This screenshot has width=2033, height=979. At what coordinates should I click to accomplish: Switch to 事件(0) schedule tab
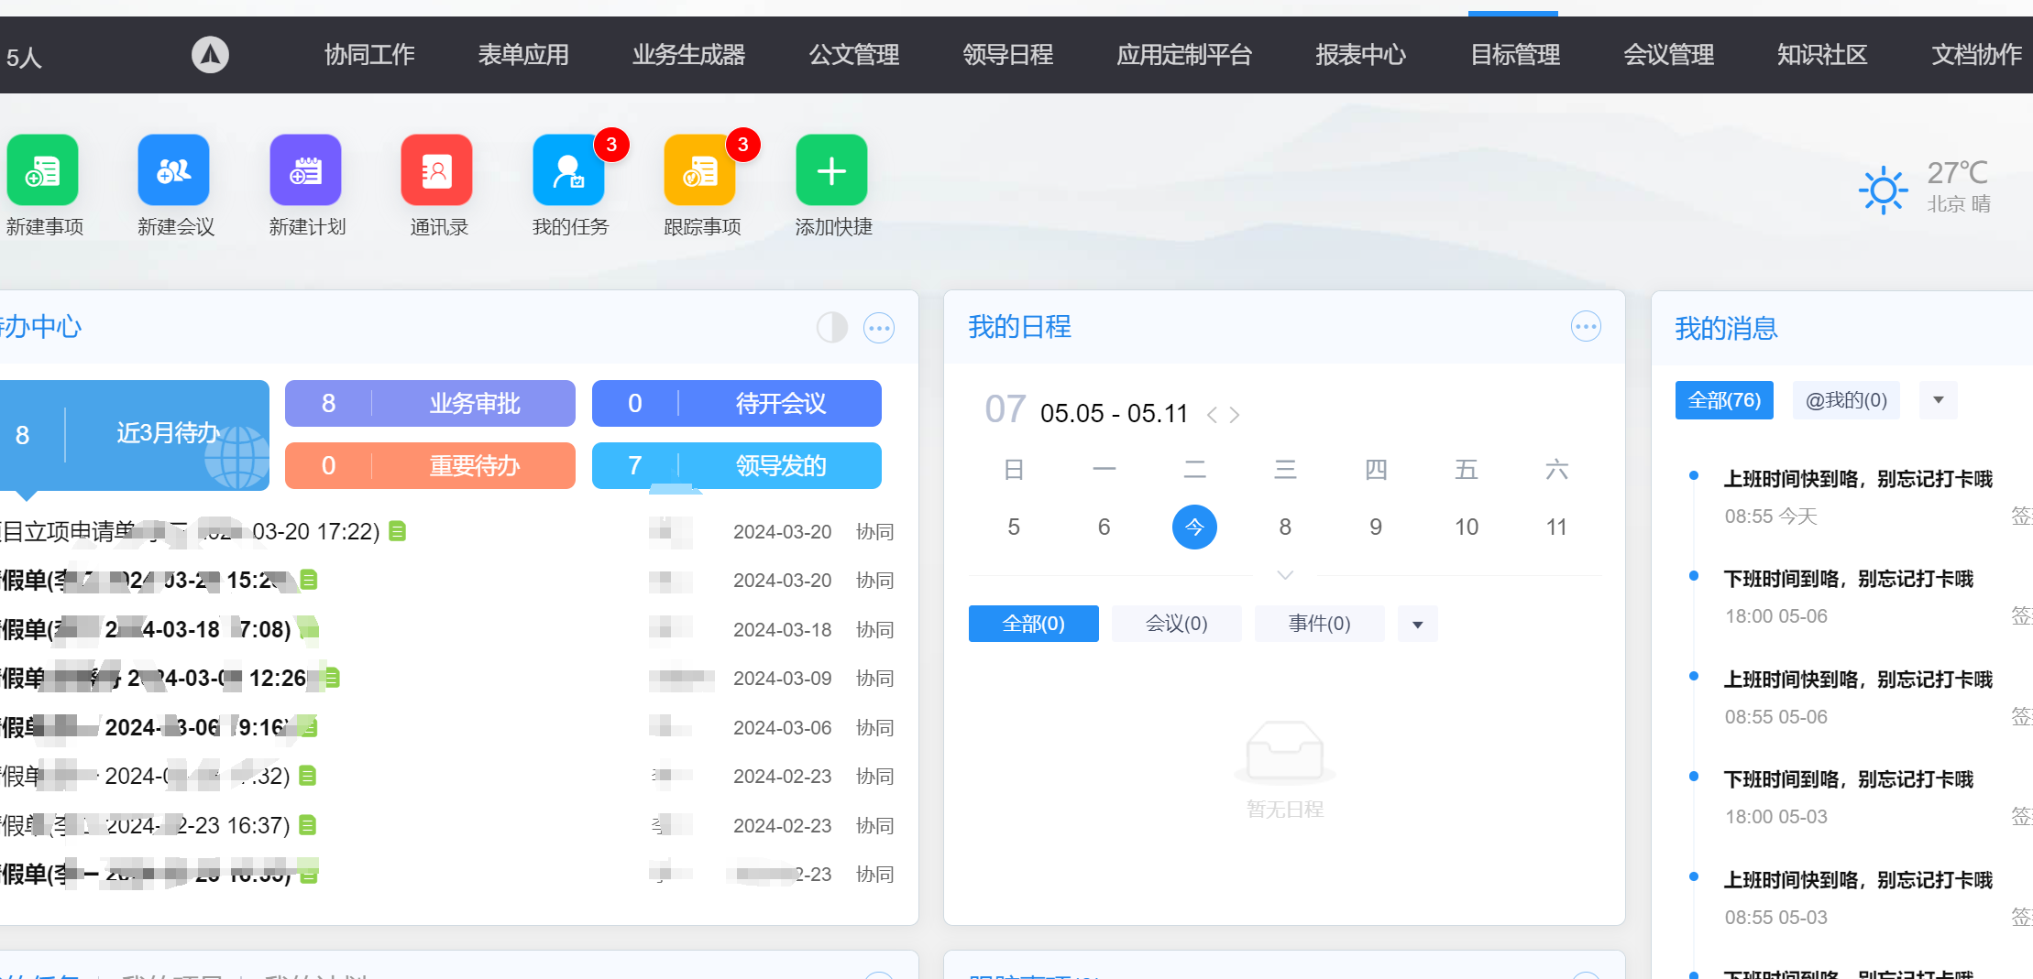point(1320,624)
